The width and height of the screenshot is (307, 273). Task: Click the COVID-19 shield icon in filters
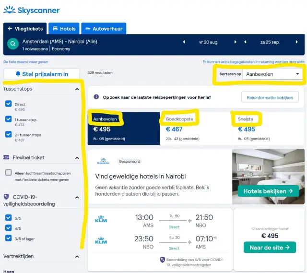coord(6,196)
